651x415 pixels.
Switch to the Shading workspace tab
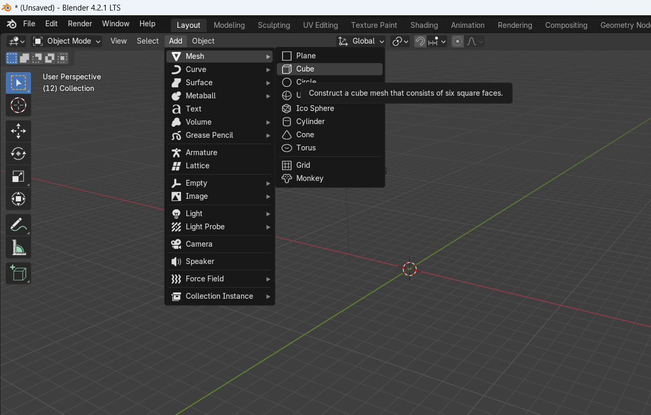(424, 25)
